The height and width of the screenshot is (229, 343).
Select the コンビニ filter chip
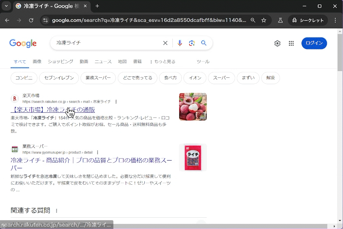click(x=24, y=78)
